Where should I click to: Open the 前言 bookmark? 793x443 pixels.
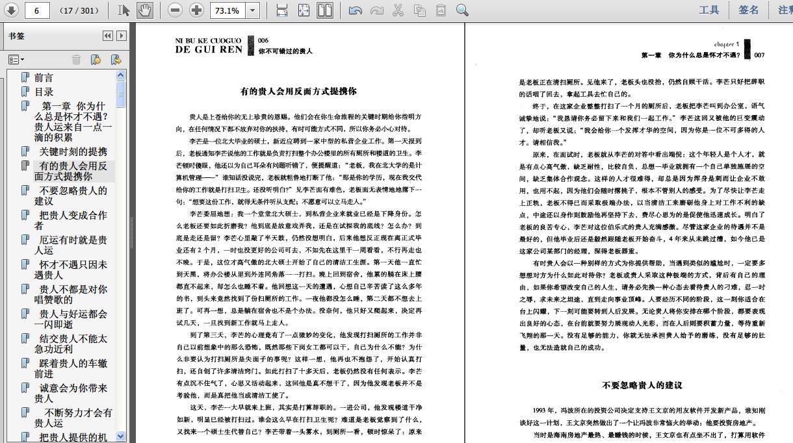click(x=44, y=77)
